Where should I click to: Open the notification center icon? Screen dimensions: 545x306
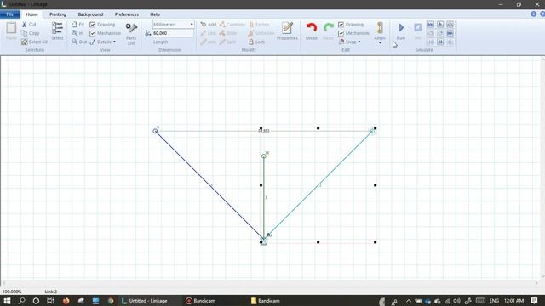point(534,301)
